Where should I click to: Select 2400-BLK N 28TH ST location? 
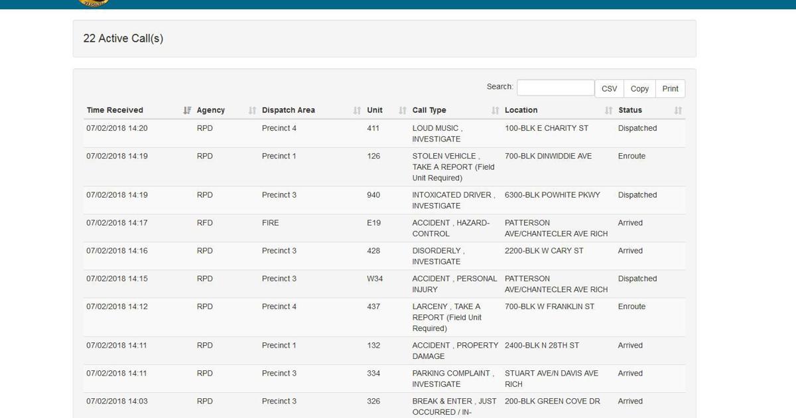pyautogui.click(x=542, y=345)
